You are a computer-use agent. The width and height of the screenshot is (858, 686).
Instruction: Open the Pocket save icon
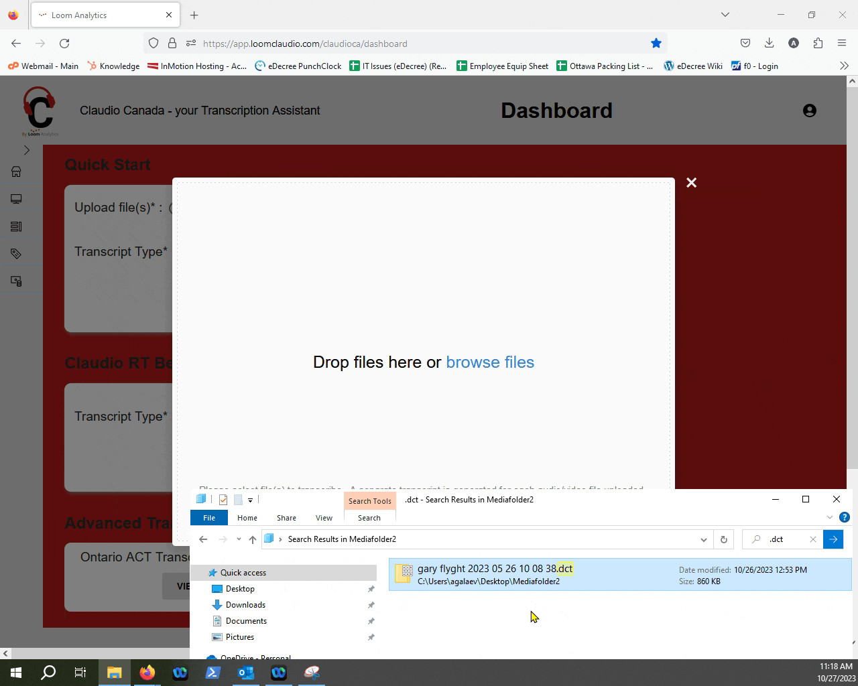745,44
